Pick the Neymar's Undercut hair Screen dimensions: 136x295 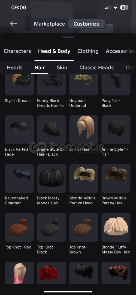click(84, 85)
